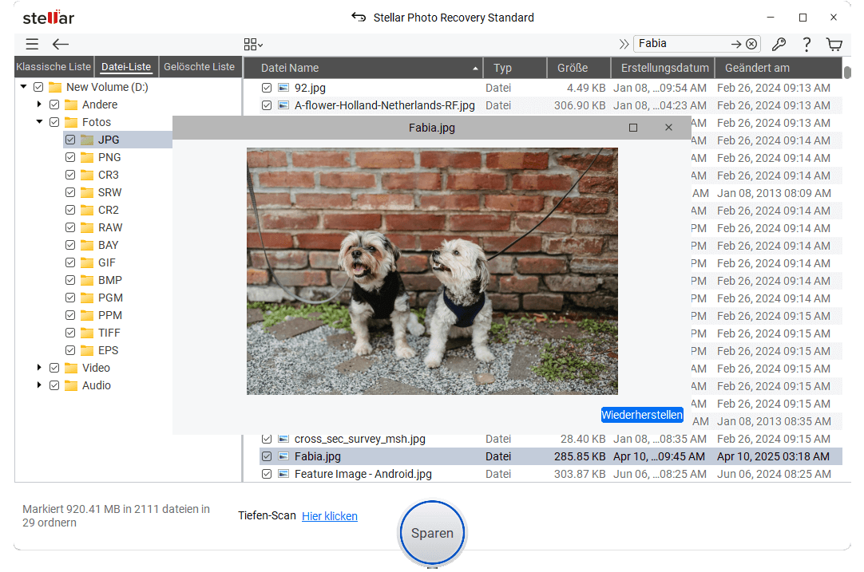The height and width of the screenshot is (572, 864).
Task: Click the key activation icon
Action: (779, 45)
